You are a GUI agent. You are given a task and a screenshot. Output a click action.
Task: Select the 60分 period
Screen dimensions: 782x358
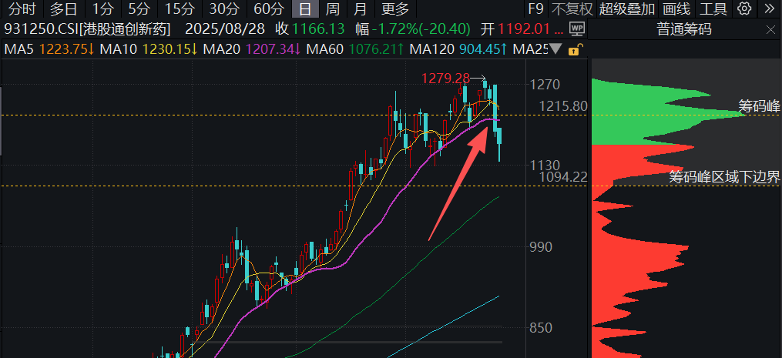[269, 8]
